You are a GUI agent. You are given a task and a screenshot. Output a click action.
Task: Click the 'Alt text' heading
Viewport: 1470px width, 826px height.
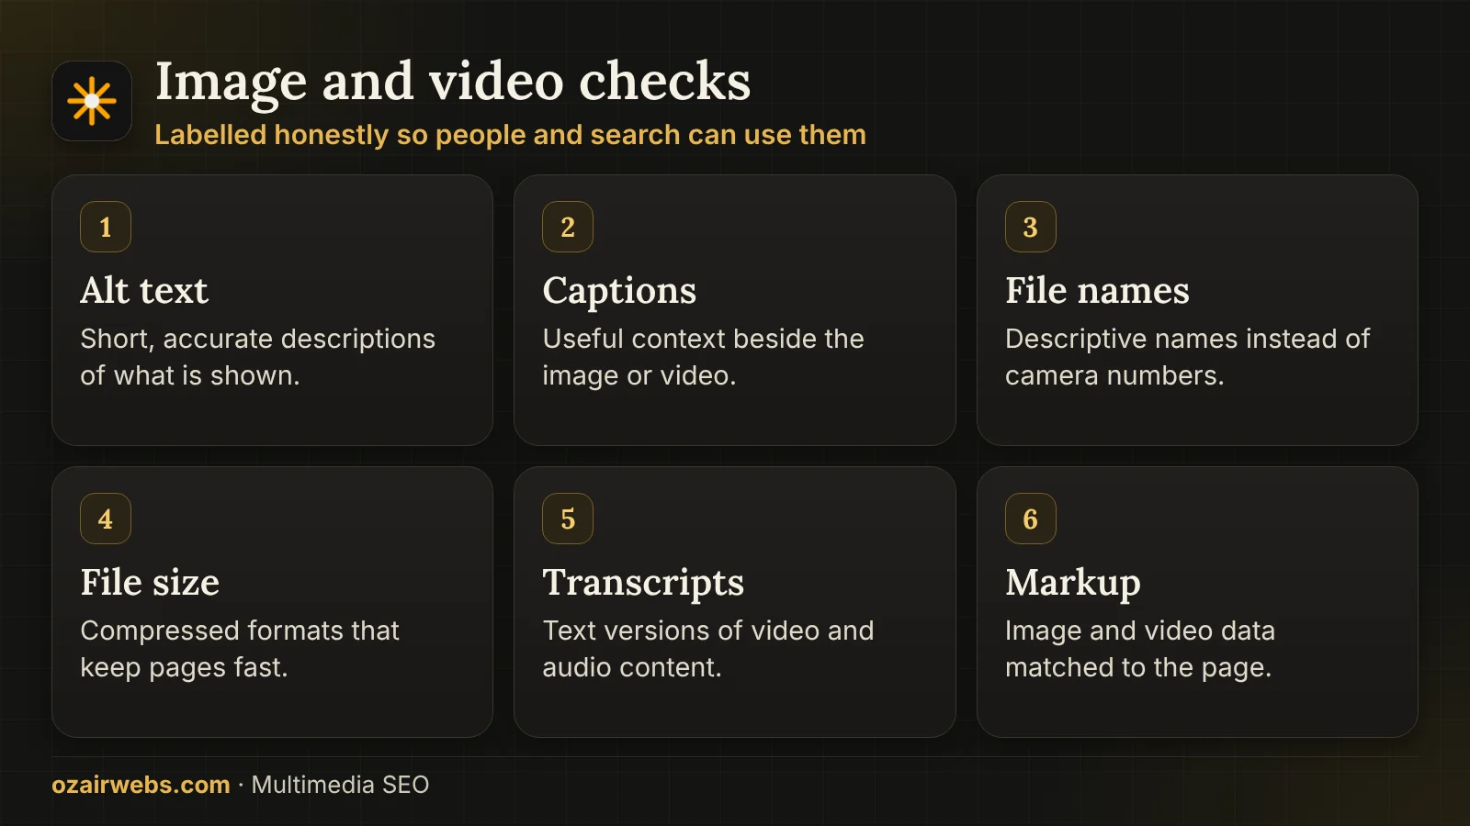click(x=144, y=291)
